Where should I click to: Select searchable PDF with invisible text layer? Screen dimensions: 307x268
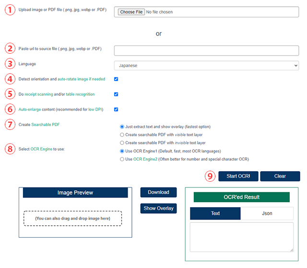[122, 143]
